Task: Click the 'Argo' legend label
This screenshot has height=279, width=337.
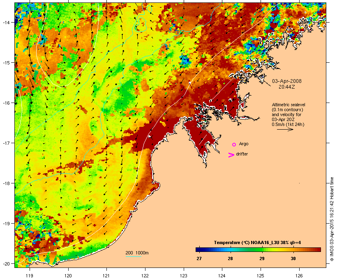Action: tap(244, 144)
